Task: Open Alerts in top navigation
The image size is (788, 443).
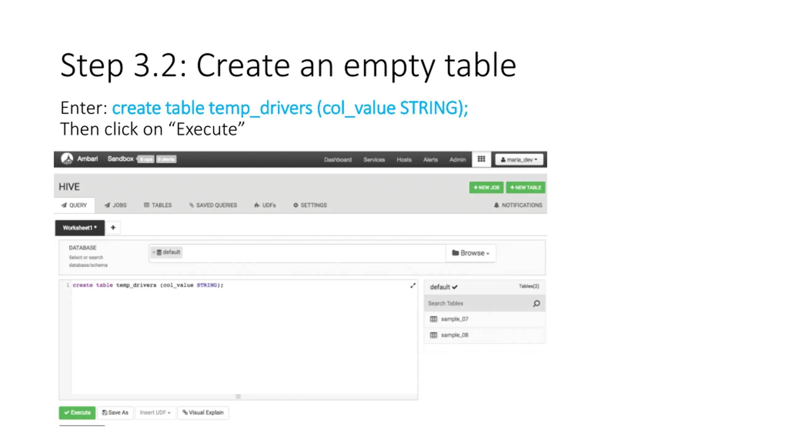Action: [x=430, y=160]
